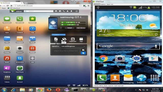Open the Videos icon
Screen dimensions: 163x92
tap(7, 78)
